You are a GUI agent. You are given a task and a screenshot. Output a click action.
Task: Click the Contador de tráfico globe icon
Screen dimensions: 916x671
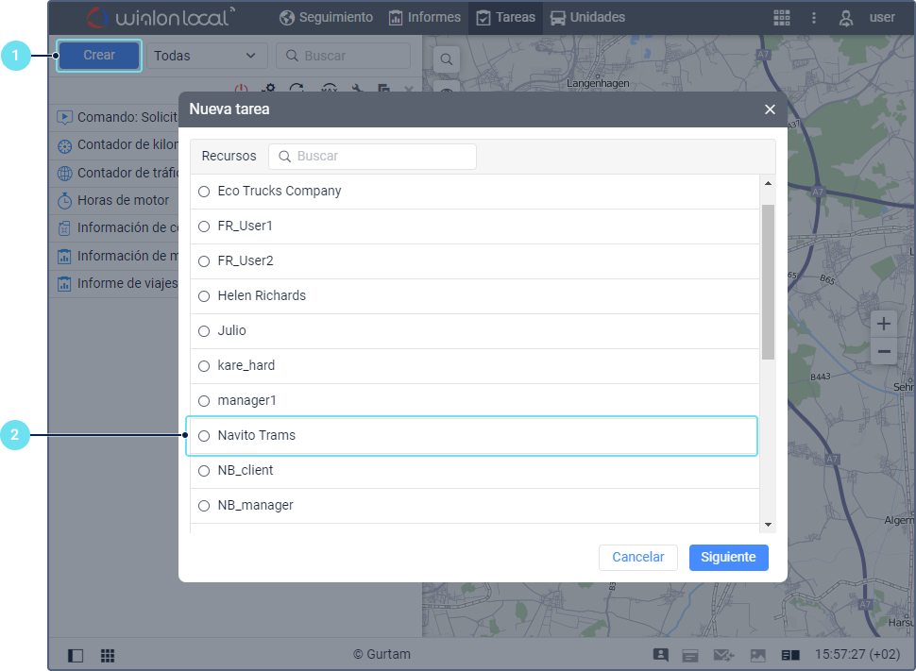(64, 173)
